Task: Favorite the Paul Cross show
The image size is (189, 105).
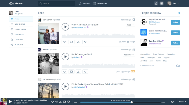Action: point(64,72)
